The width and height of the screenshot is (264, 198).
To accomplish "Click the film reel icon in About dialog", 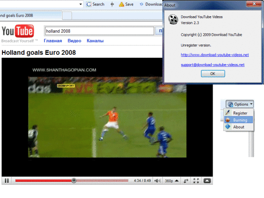I will click(173, 19).
